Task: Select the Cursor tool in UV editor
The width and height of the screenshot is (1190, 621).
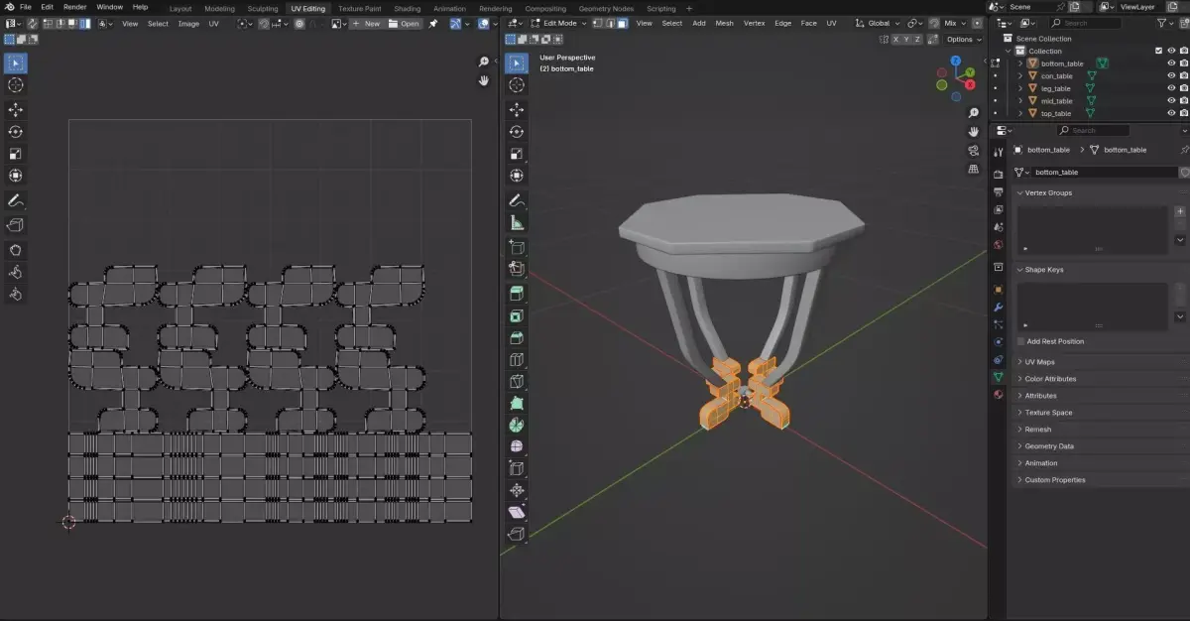Action: [x=16, y=85]
